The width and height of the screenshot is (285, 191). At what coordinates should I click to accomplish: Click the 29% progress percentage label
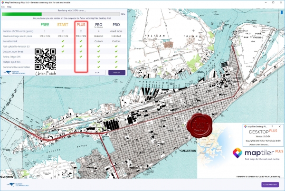tap(123, 14)
